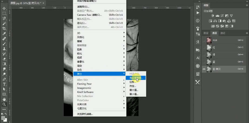Viewport: 249px width, 123px height.
Task: Add a Levels adjustment
Action: pos(217,16)
